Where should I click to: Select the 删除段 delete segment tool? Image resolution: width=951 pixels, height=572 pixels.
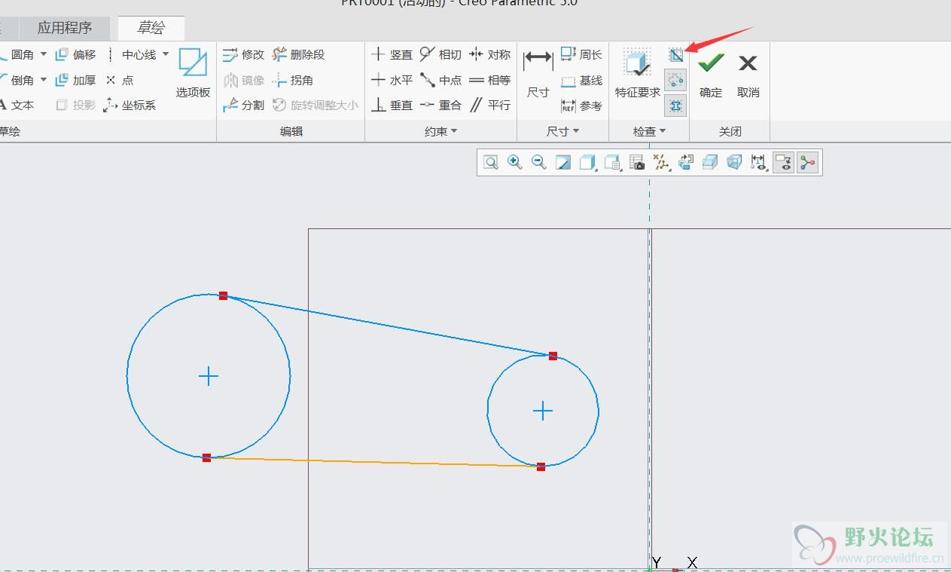tap(298, 54)
